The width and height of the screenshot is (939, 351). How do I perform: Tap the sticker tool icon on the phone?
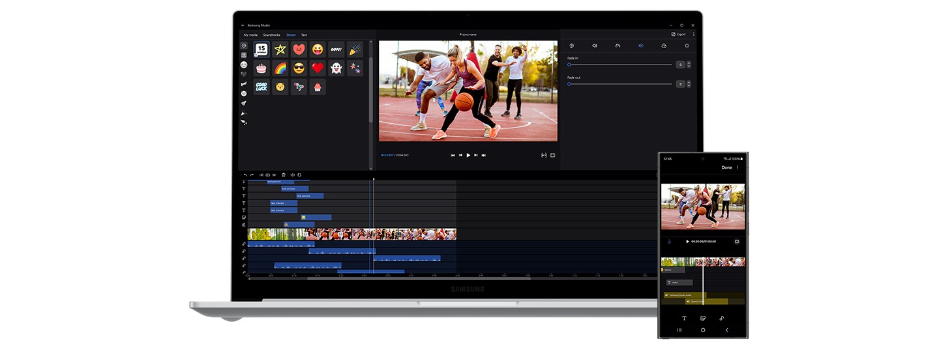703,318
